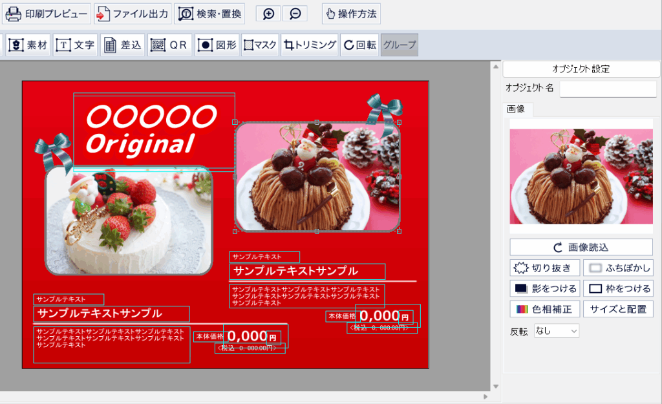Open the 印刷プレビュー print preview

[x=46, y=14]
